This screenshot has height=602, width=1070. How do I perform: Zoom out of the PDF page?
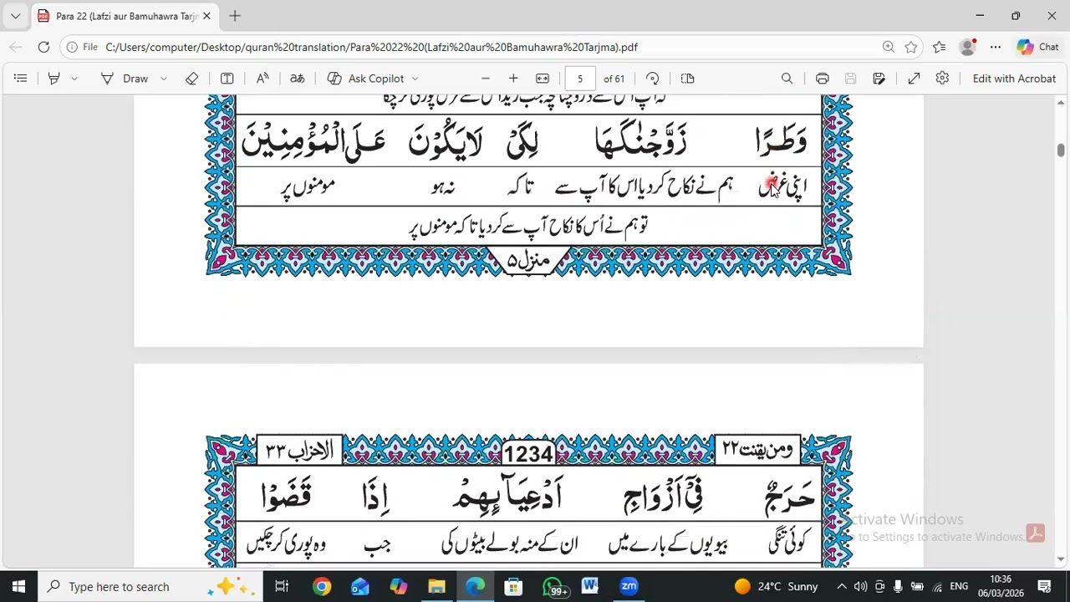point(485,79)
